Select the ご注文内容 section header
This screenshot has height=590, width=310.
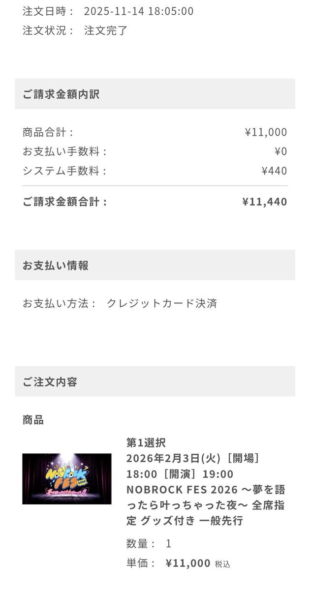[x=50, y=382]
